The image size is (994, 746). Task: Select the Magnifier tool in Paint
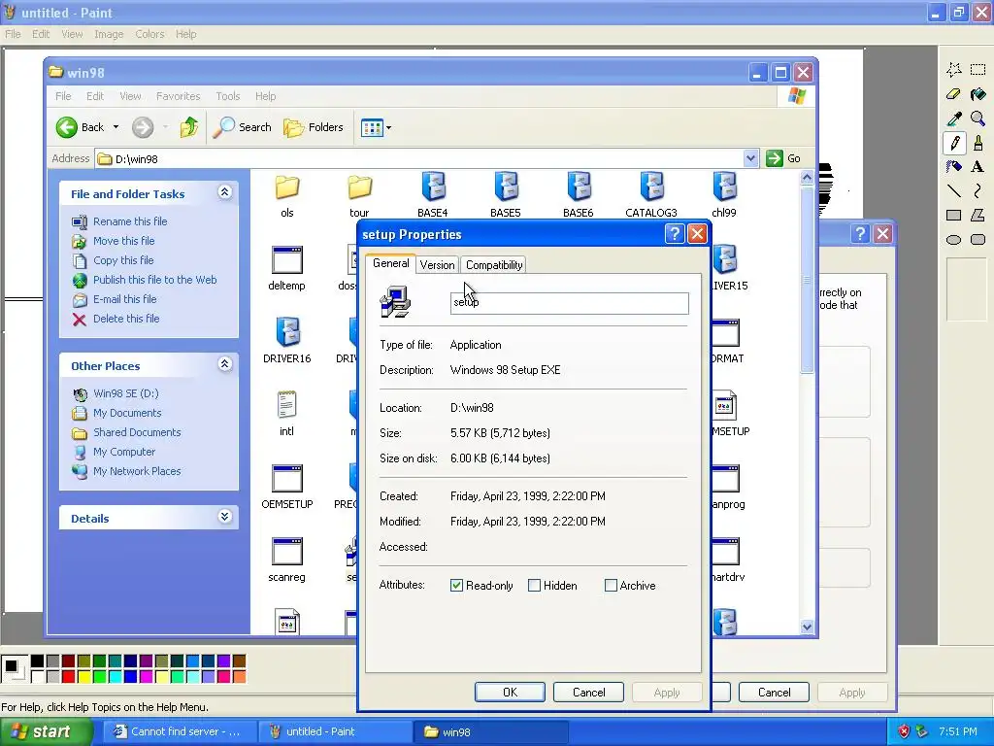tap(977, 118)
